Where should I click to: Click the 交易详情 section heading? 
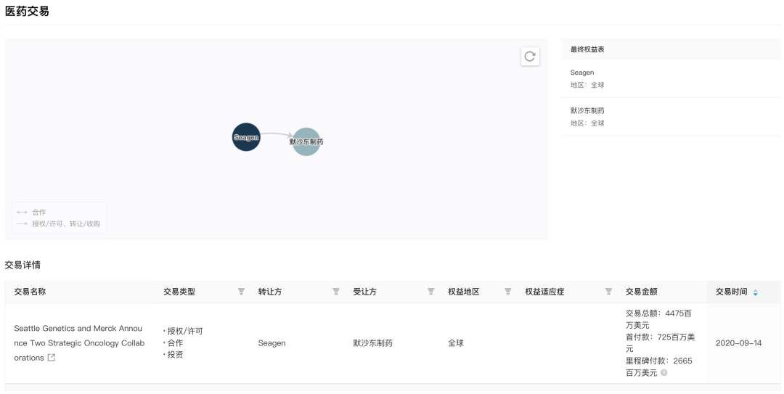(x=23, y=265)
